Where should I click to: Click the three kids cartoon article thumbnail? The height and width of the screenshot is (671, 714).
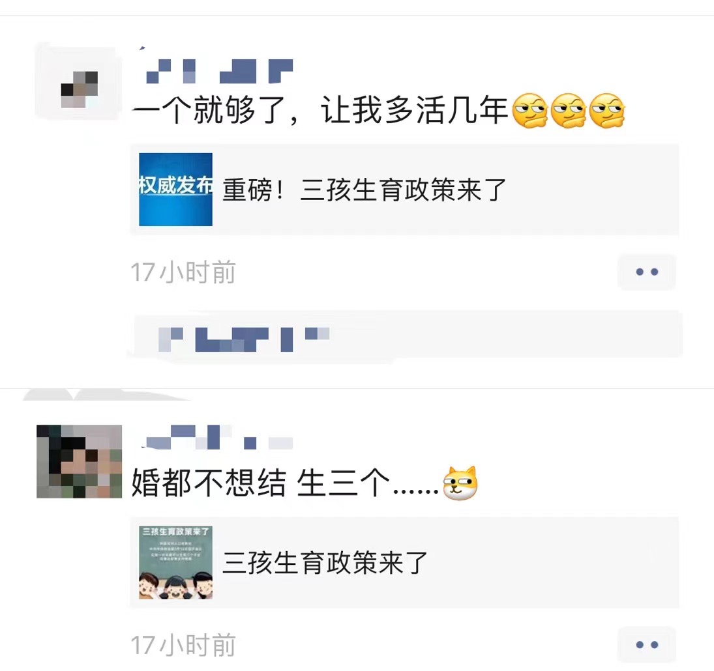coord(175,562)
